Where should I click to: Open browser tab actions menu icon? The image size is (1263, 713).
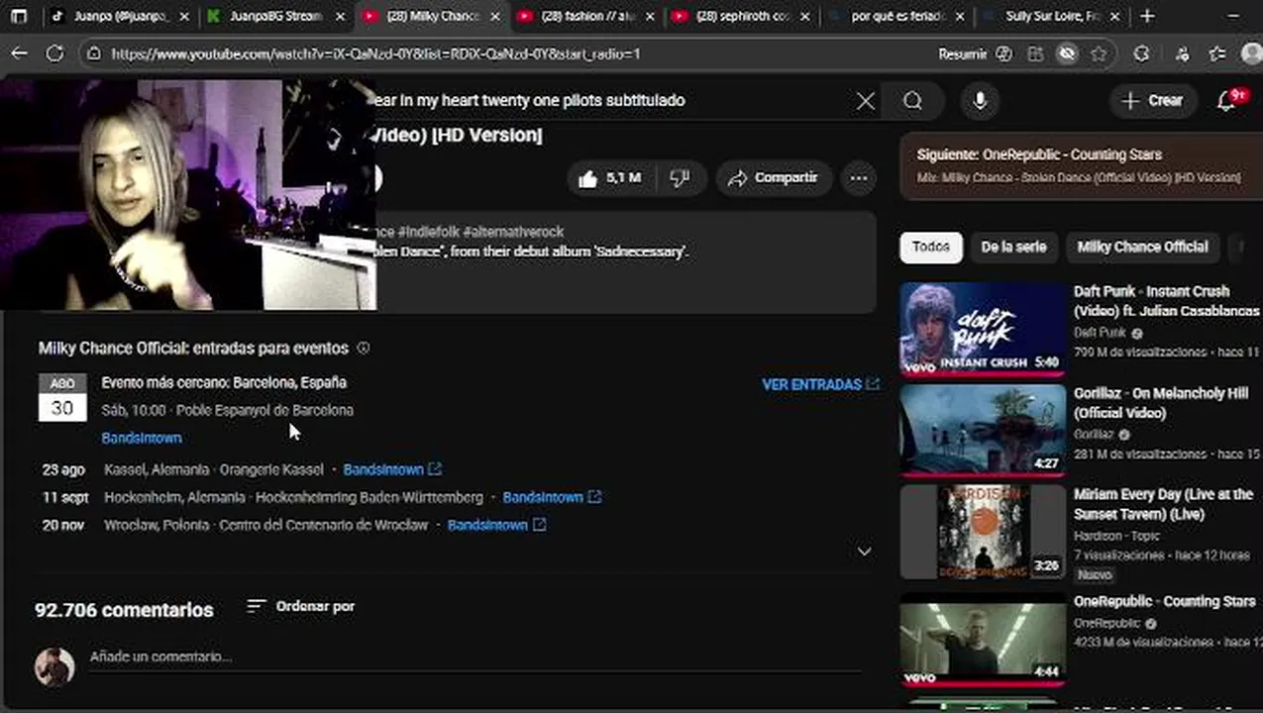19,16
